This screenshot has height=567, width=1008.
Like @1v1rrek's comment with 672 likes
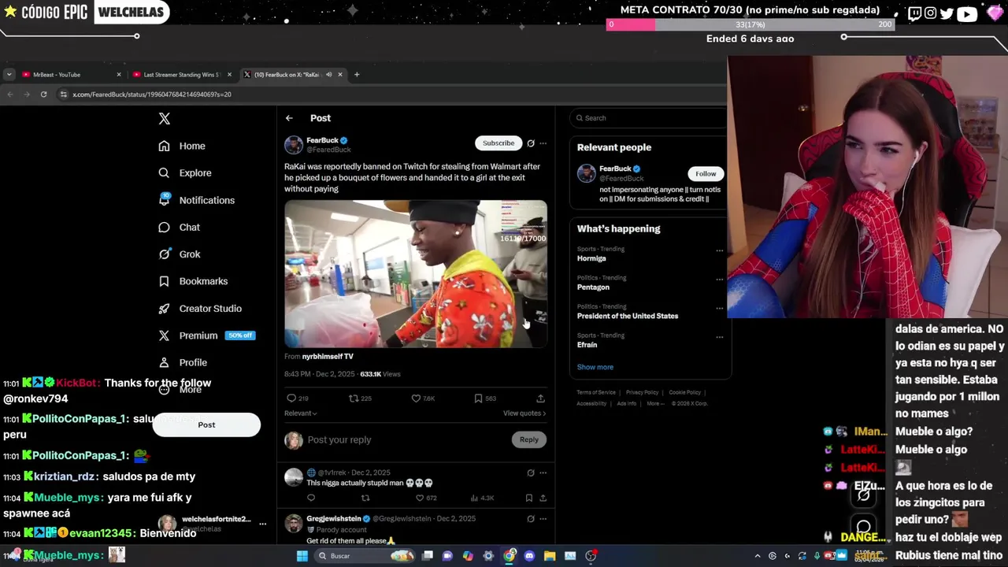(x=426, y=498)
